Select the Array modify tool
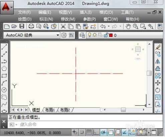165x137 pixels. pos(158,76)
